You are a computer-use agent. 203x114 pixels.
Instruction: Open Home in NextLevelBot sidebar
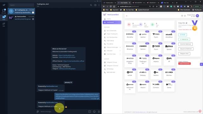pyautogui.click(x=108, y=19)
